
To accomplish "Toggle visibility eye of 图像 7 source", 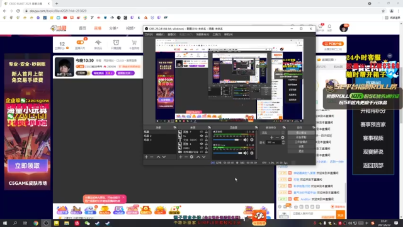I will tap(201, 132).
